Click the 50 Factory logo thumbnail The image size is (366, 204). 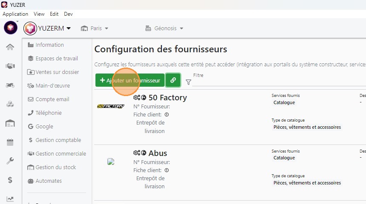point(111,106)
